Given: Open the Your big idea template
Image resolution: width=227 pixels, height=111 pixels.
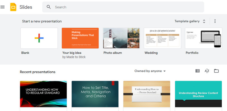Looking at the screenshot, I should (x=80, y=38).
